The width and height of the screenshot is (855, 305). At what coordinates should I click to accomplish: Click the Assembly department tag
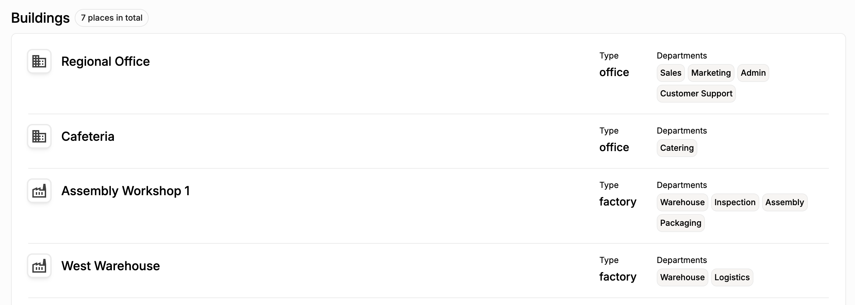784,202
